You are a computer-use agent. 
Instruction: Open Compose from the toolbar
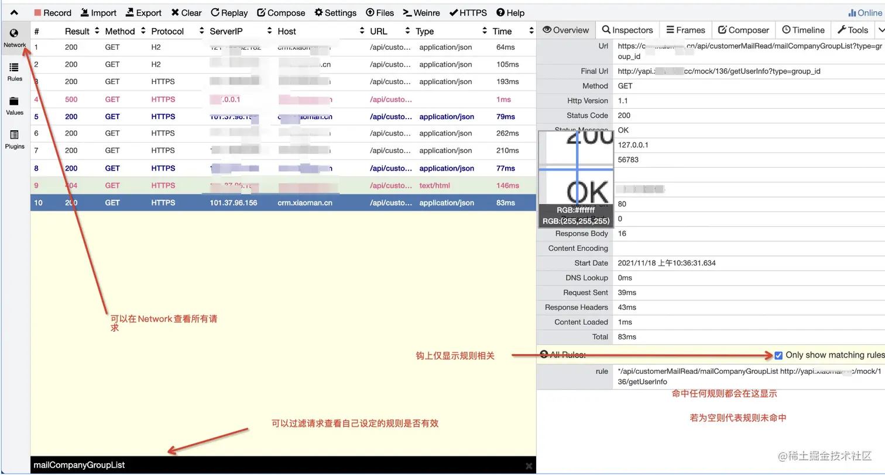(281, 12)
